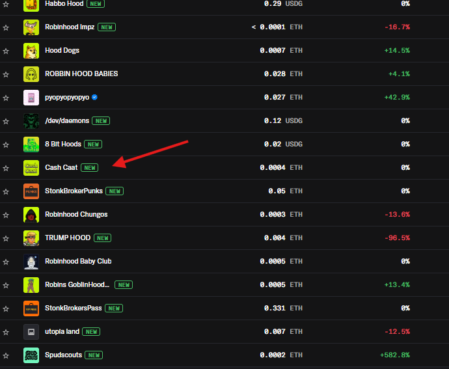The width and height of the screenshot is (449, 369).
Task: Click Robinhood Baby Club avatar
Action: pos(31,262)
